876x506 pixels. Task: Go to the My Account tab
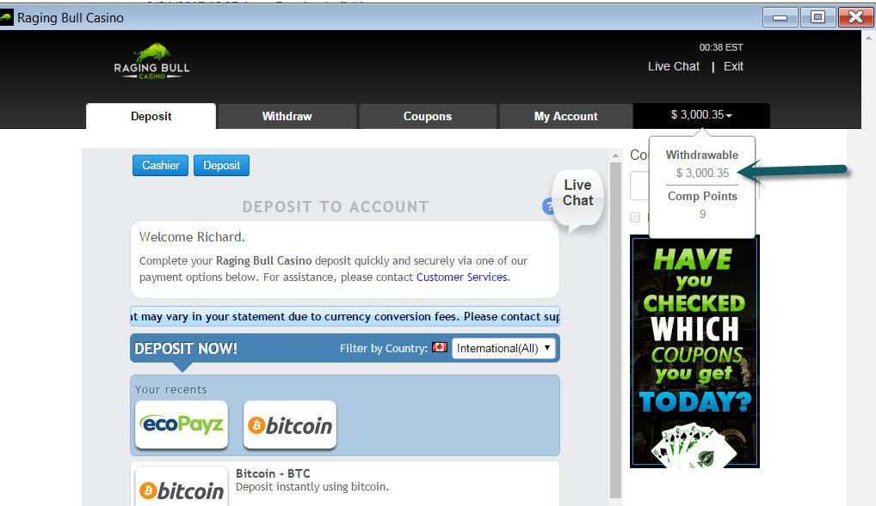[566, 116]
